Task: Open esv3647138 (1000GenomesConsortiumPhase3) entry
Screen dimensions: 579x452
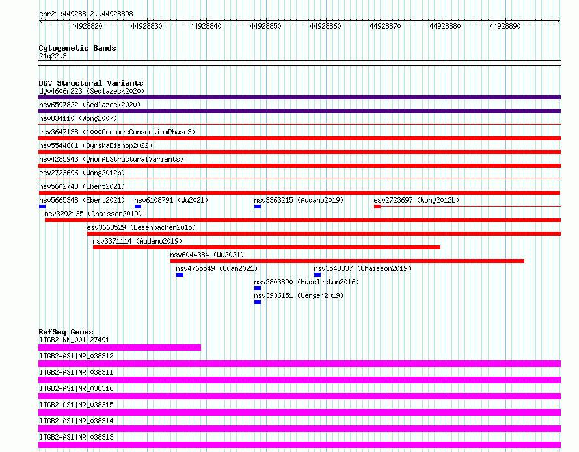Action: click(117, 132)
